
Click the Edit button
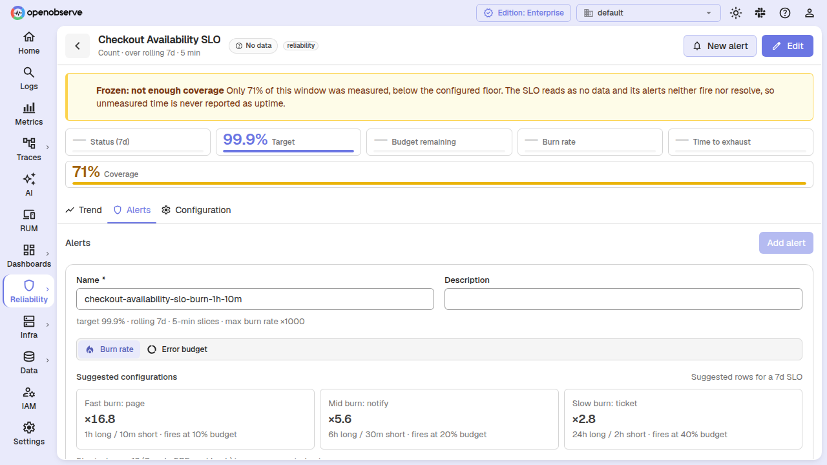(788, 46)
